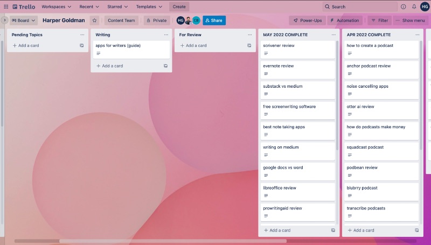Click Show menu

click(411, 20)
